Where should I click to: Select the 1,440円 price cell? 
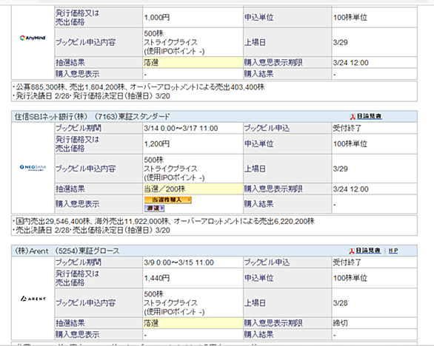pos(193,278)
